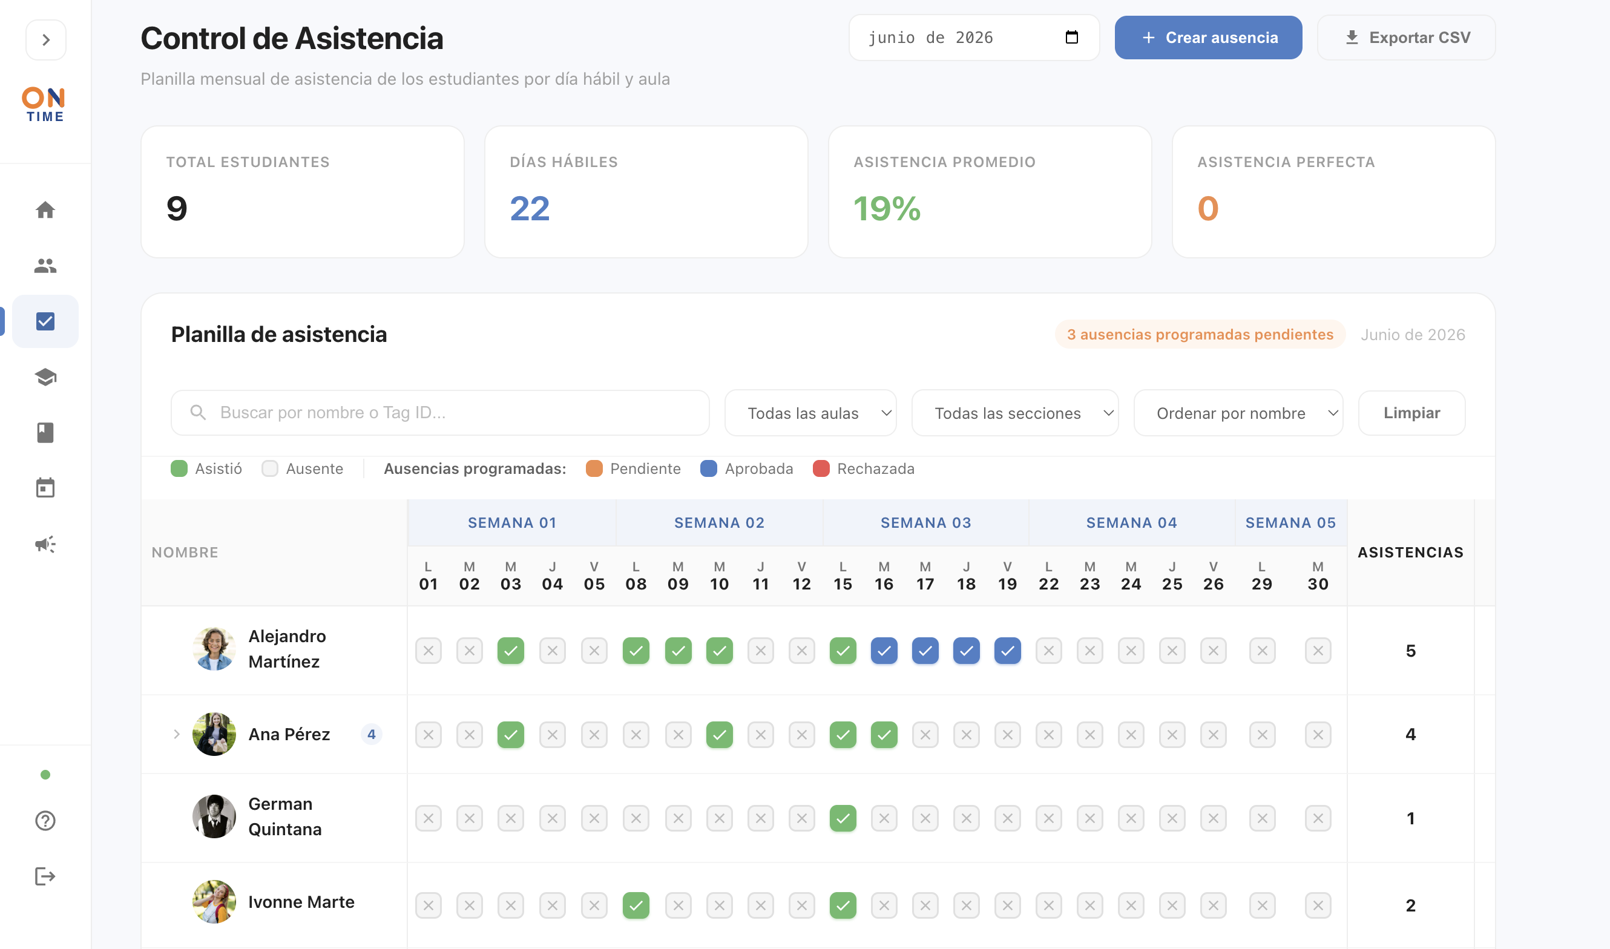This screenshot has height=949, width=1610.
Task: Click the Exportar CSV button
Action: (1406, 38)
